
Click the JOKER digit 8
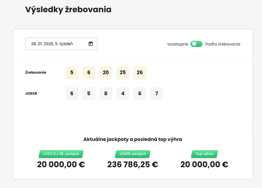tap(106, 94)
